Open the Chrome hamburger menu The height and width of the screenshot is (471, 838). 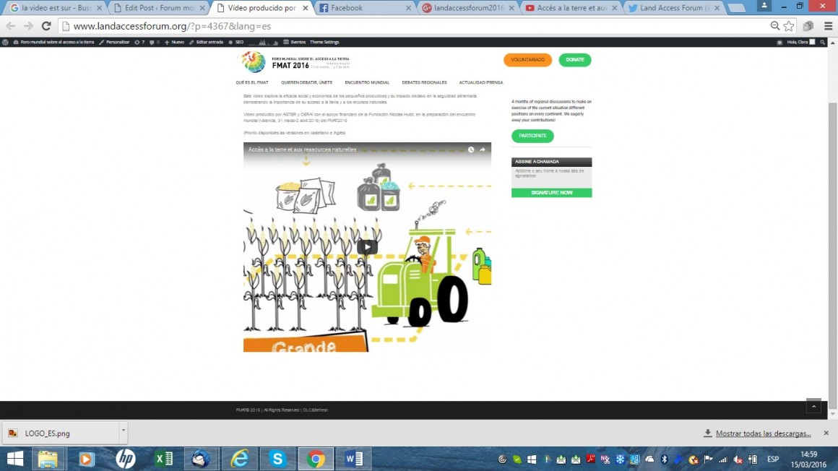826,26
